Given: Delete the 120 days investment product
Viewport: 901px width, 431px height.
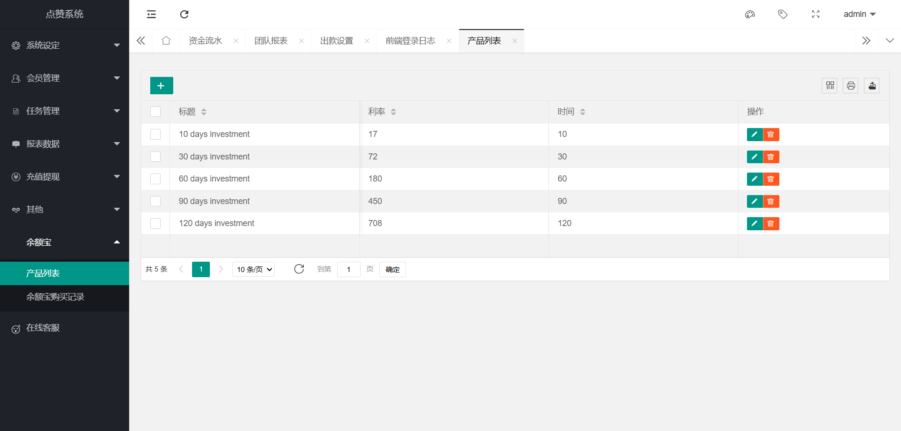Looking at the screenshot, I should coord(770,224).
